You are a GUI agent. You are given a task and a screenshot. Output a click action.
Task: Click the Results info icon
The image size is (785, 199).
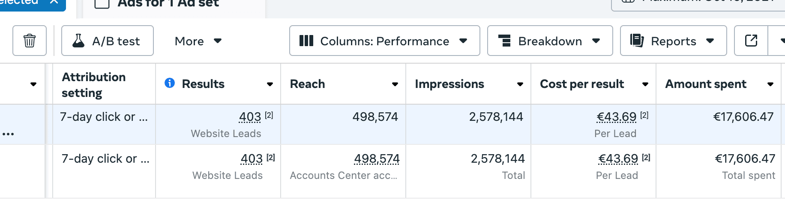coord(170,83)
